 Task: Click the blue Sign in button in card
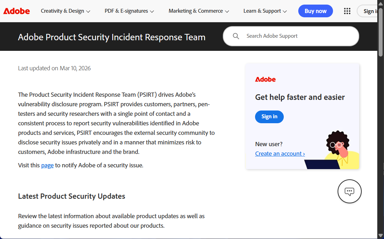coord(269,116)
